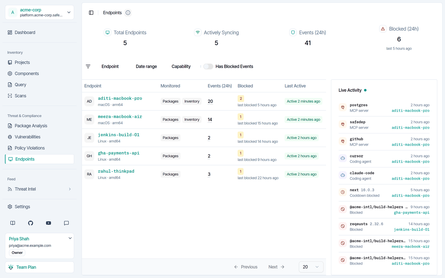Click Packages tag on jenkins-build-01 row
This screenshot has height=278, width=445.
click(x=170, y=138)
